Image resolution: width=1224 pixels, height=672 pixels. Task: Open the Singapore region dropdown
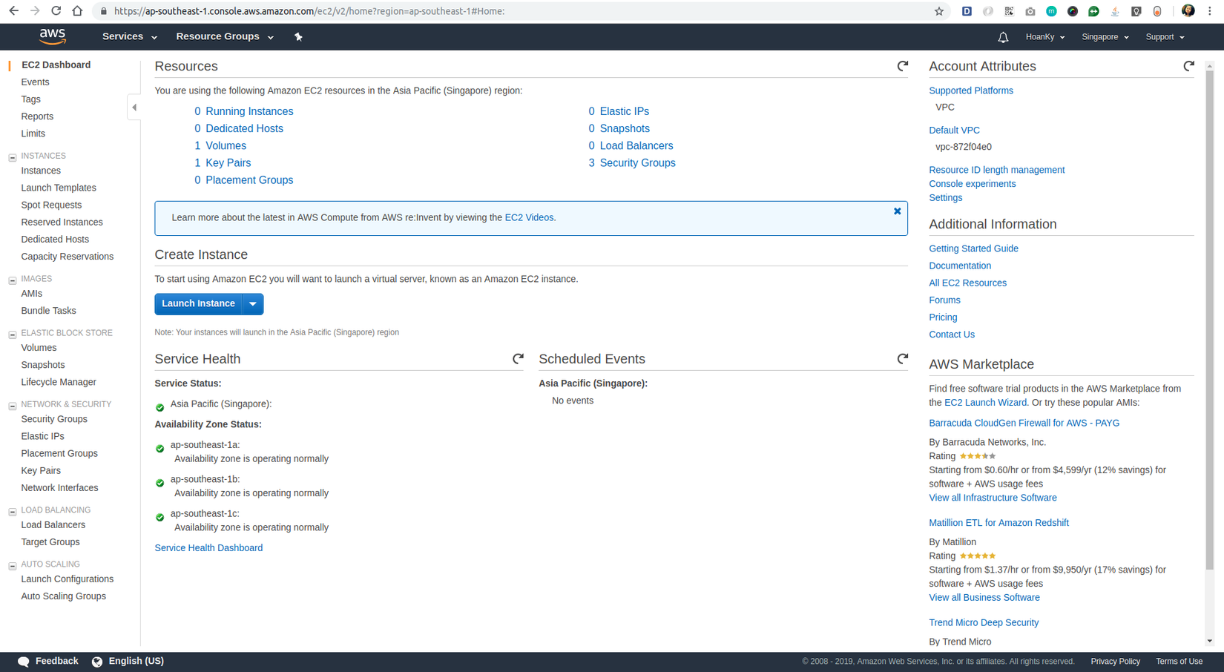click(1105, 37)
